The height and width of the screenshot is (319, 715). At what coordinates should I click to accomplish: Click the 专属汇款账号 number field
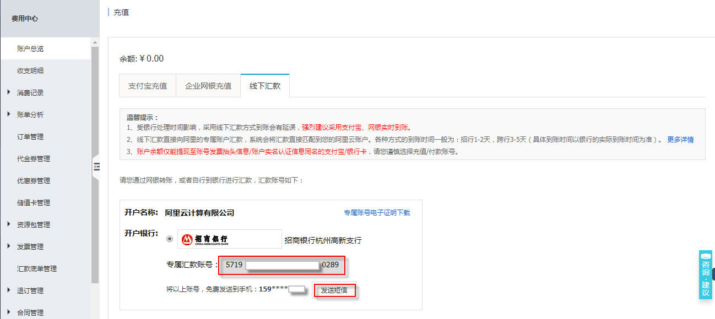[282, 266]
